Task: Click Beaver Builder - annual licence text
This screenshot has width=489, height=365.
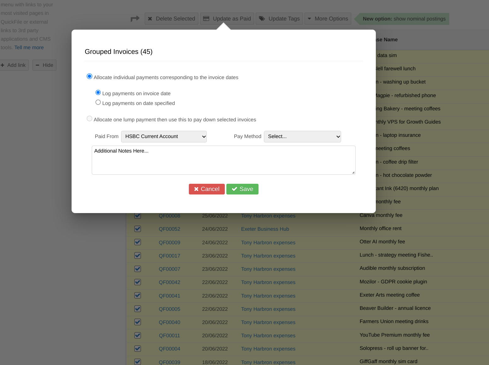Action: (395, 308)
